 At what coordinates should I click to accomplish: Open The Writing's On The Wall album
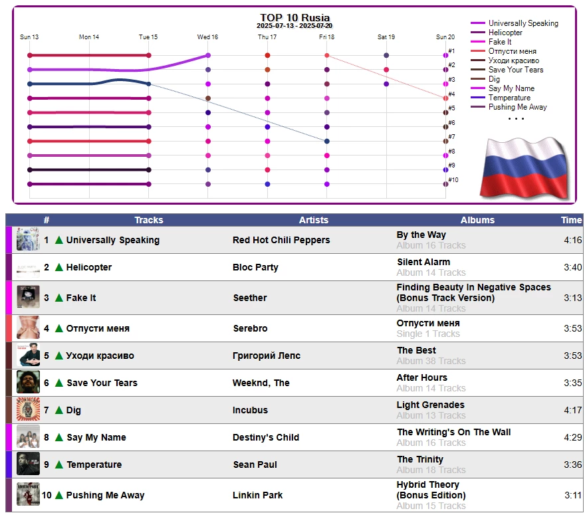click(454, 432)
